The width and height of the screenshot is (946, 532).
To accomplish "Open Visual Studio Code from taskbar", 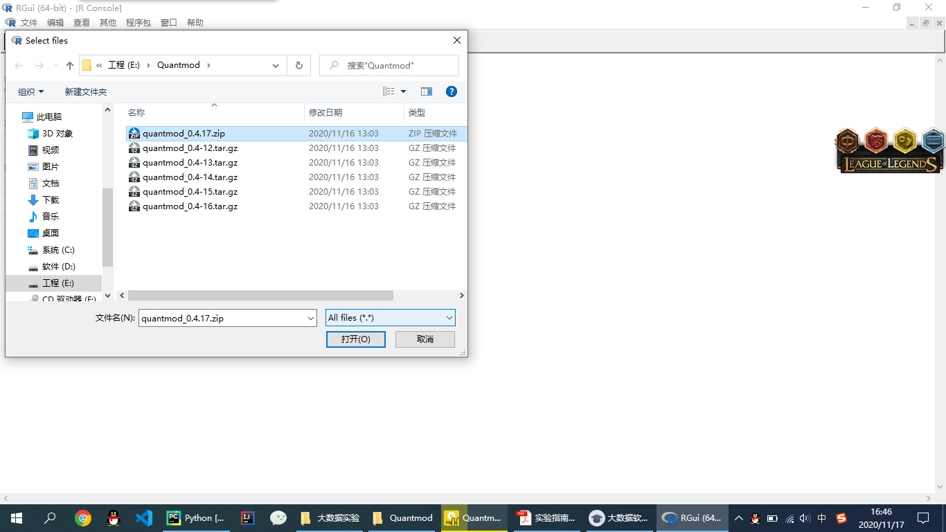I will coord(143,517).
